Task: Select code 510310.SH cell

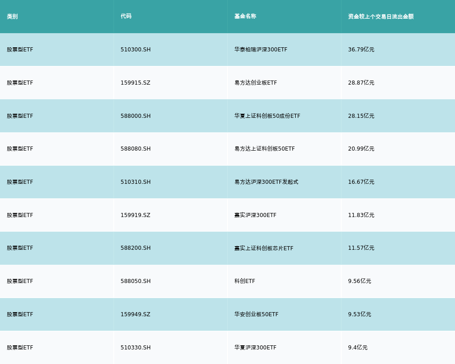Action: point(136,182)
